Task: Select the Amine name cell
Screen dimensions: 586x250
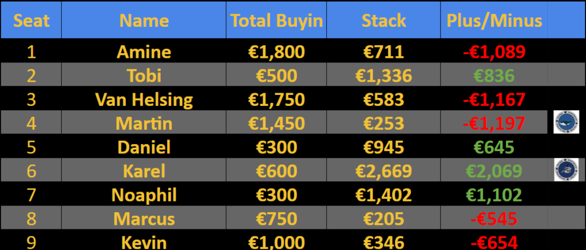Action: [144, 52]
